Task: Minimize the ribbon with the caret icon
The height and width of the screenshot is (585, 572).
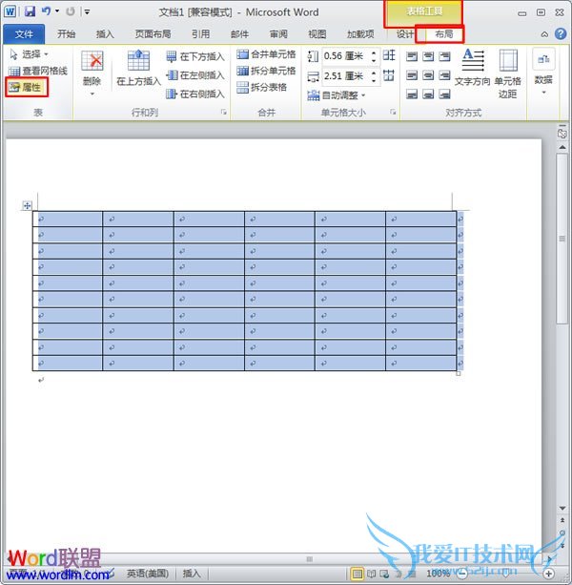Action: pyautogui.click(x=544, y=34)
